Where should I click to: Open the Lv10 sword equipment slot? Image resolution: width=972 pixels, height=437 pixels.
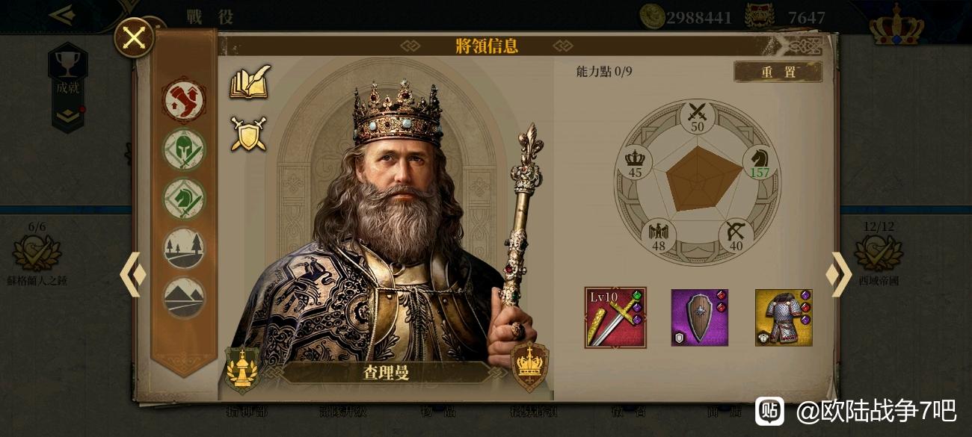[x=615, y=317]
